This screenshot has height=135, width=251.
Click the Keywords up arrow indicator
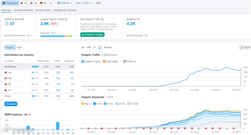pyautogui.click(x=56, y=33)
